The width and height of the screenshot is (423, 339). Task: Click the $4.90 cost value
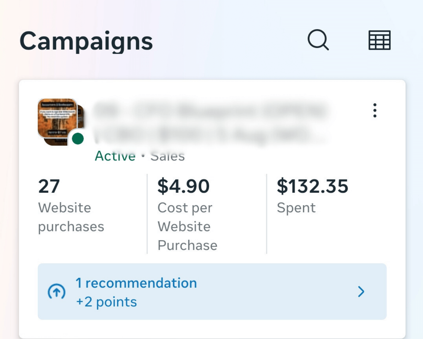pyautogui.click(x=183, y=186)
